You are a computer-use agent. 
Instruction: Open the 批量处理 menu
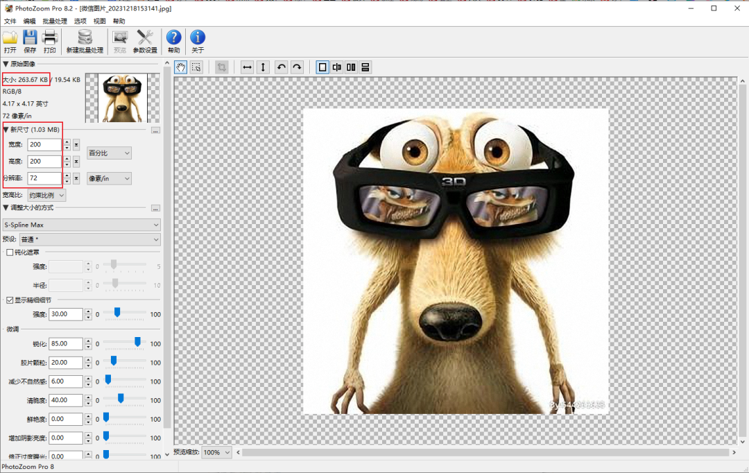point(55,21)
